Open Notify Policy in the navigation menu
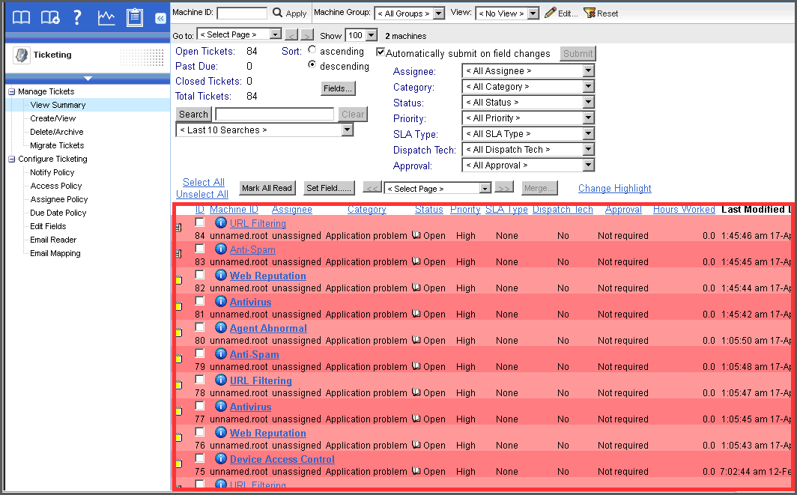The width and height of the screenshot is (797, 495). click(52, 172)
